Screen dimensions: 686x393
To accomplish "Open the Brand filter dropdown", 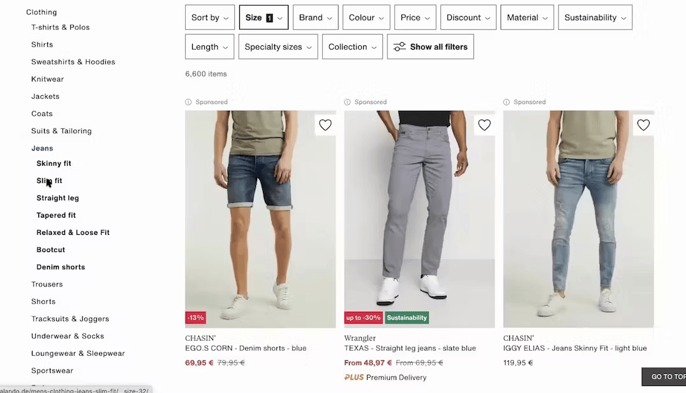I will click(x=315, y=17).
